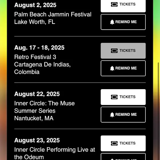
Task: Get tickets for August 23, 2025 show
Action: pos(123,143)
